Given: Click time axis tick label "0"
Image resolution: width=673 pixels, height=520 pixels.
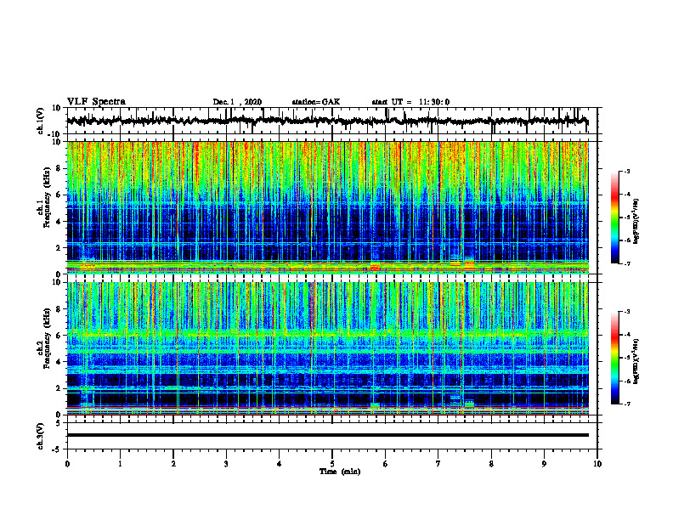Looking at the screenshot, I should coord(67,464).
